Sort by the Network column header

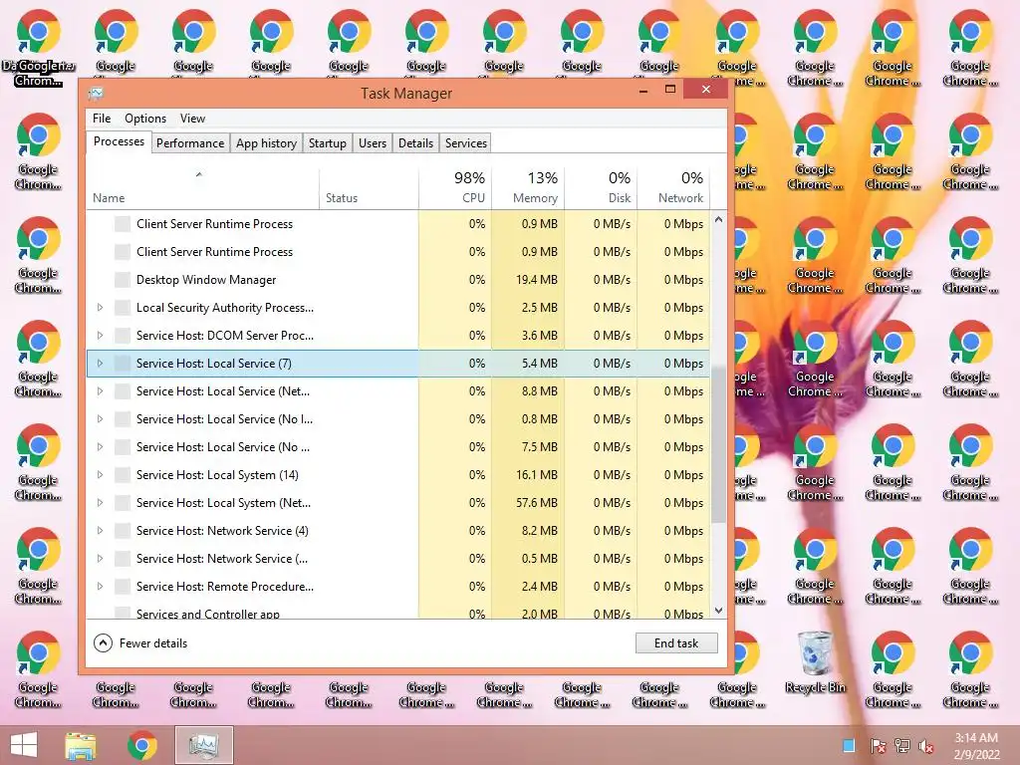tap(674, 188)
